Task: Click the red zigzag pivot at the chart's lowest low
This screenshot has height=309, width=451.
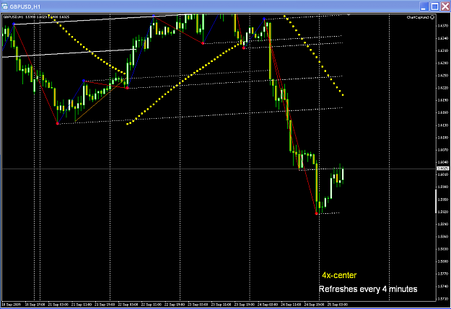Action: (316, 214)
